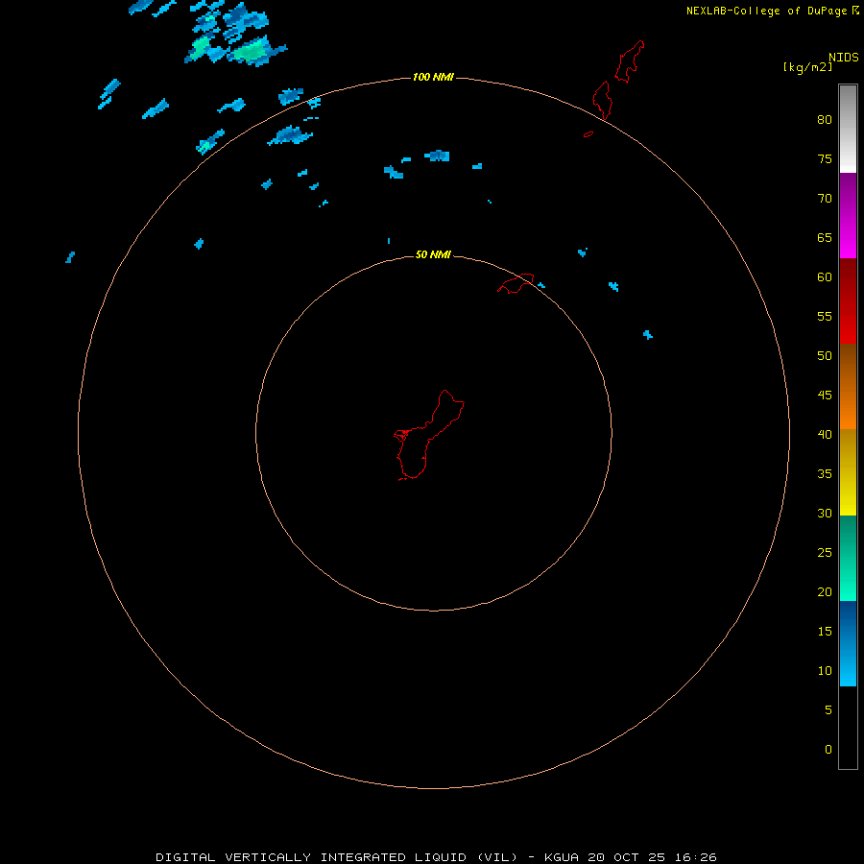Click the KGUA station identifier in the caption
The image size is (864, 864).
pos(562,857)
